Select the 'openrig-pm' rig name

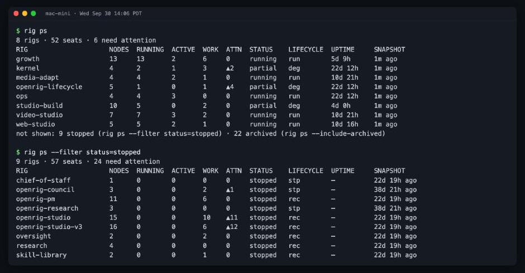tap(36, 199)
